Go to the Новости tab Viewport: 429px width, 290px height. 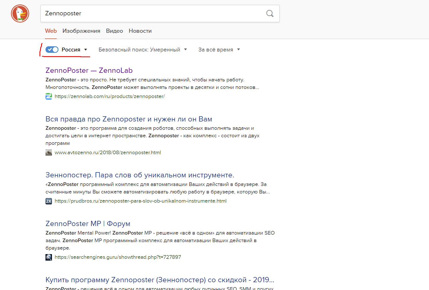pos(140,31)
